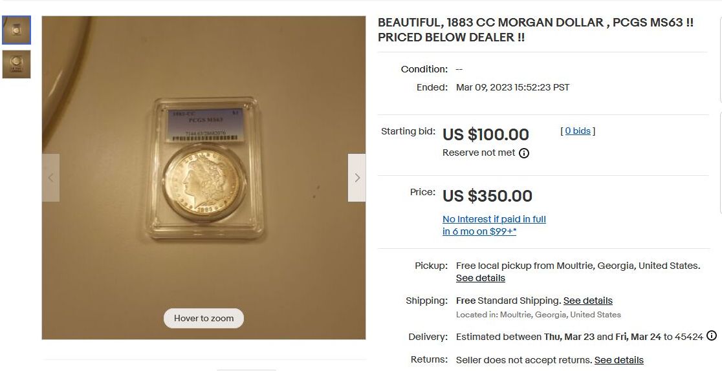Select the first coin thumbnail
This screenshot has height=371, width=722.
tap(16, 30)
